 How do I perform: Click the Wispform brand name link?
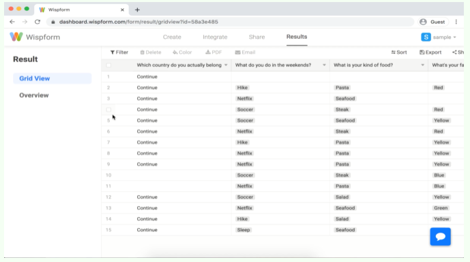[x=43, y=37]
